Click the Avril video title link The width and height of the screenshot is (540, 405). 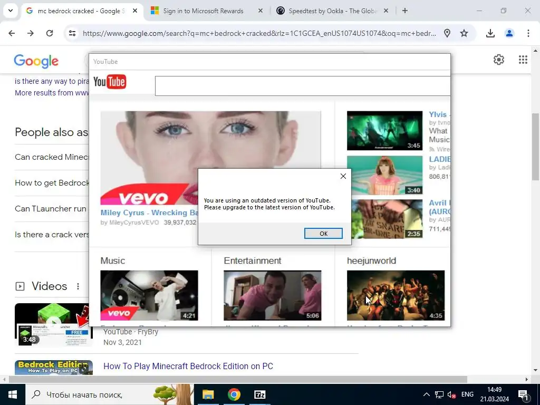click(439, 207)
